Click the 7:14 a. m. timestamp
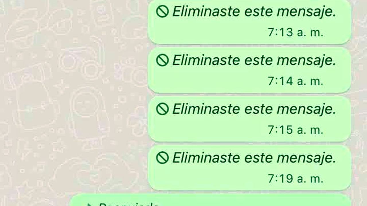The image size is (367, 206). [296, 81]
